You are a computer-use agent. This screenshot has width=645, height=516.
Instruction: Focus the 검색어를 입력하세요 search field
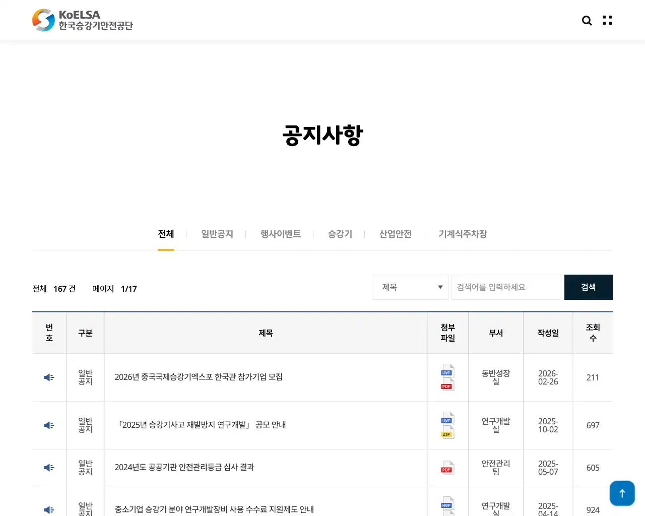point(506,287)
